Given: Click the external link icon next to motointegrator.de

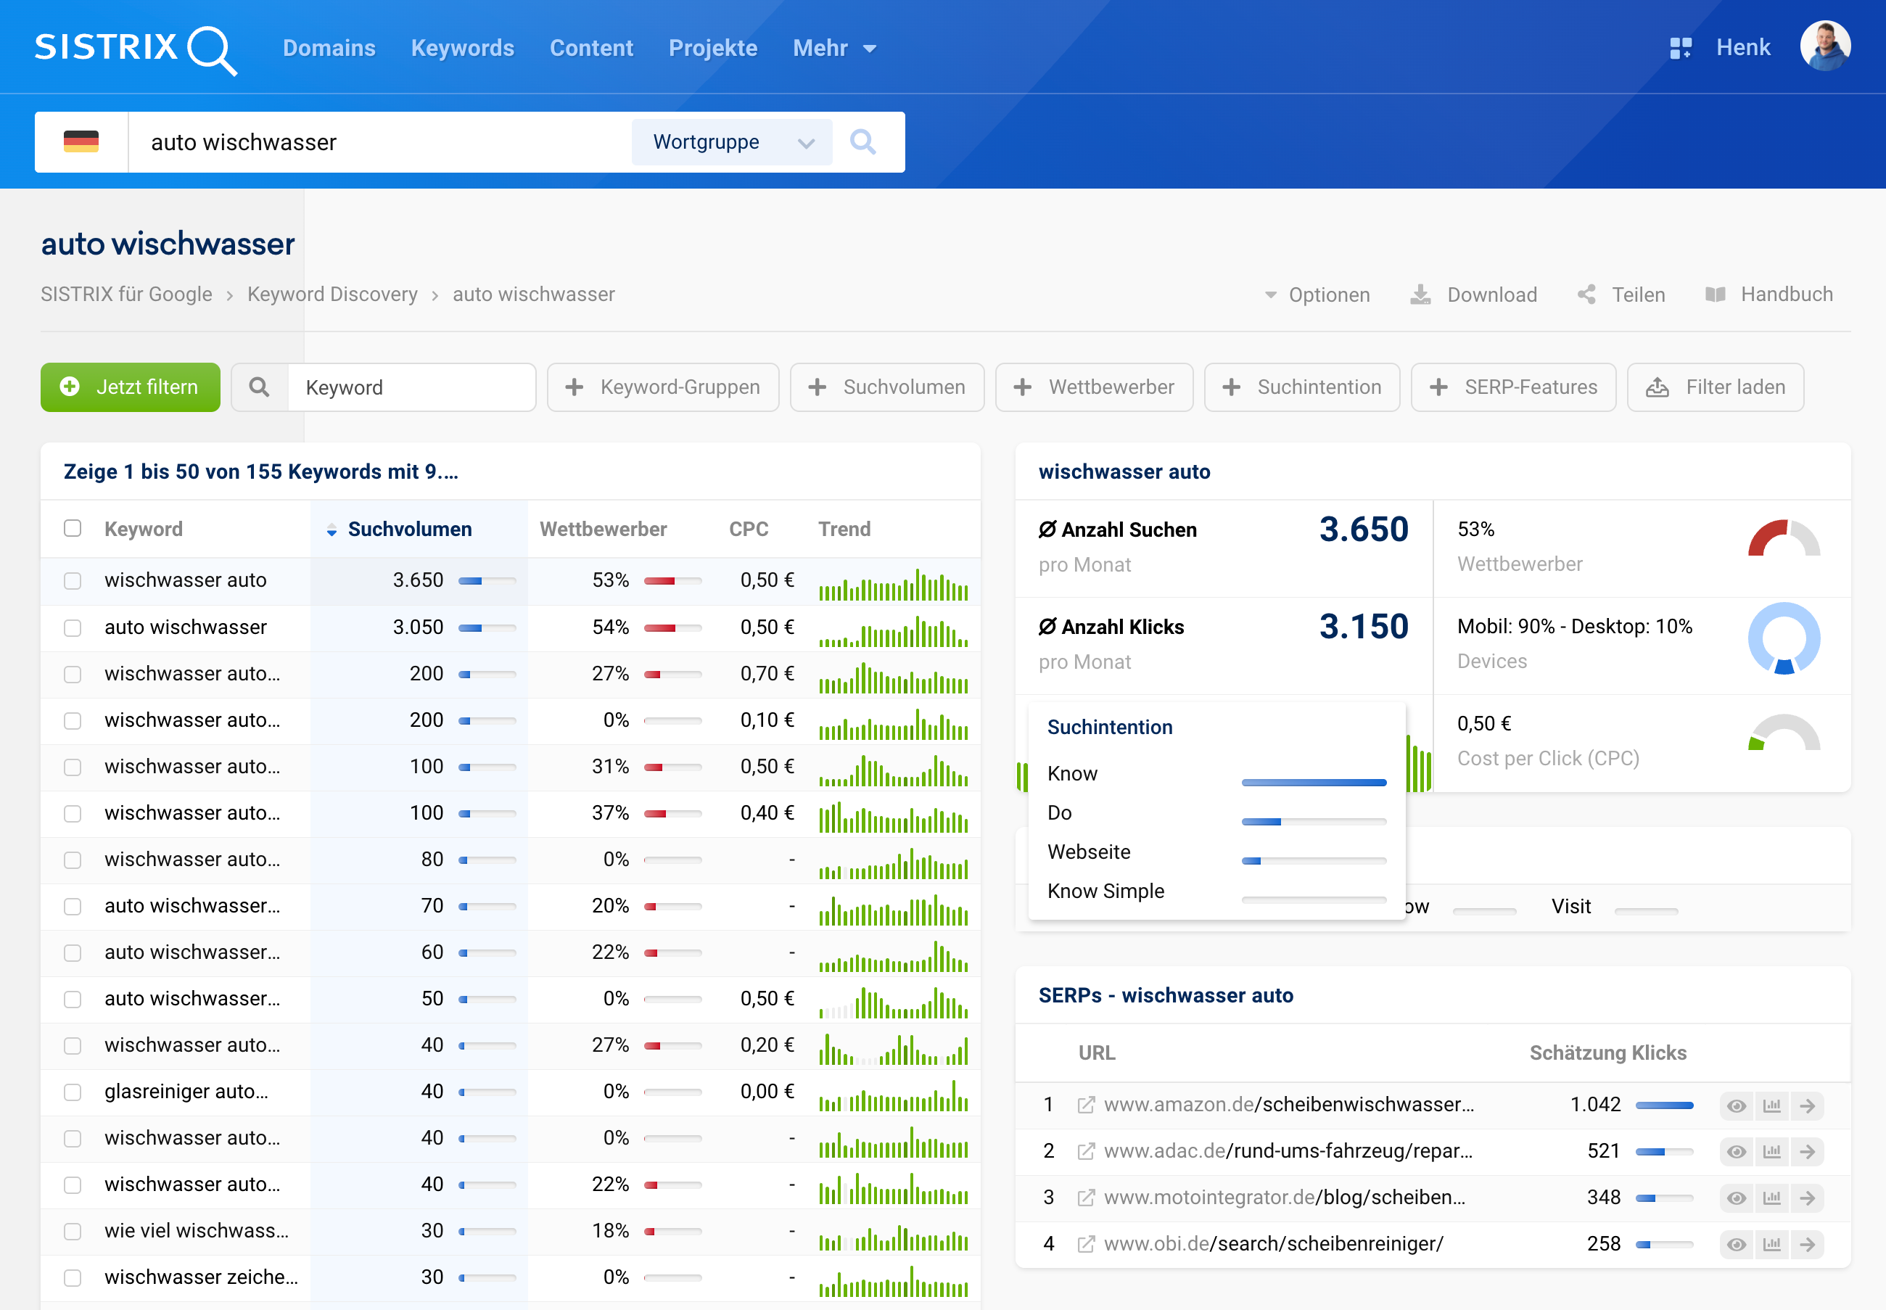Looking at the screenshot, I should point(1086,1198).
